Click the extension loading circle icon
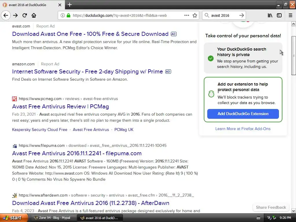Image resolution: width=296 pixels, height=222 pixels. [211, 94]
